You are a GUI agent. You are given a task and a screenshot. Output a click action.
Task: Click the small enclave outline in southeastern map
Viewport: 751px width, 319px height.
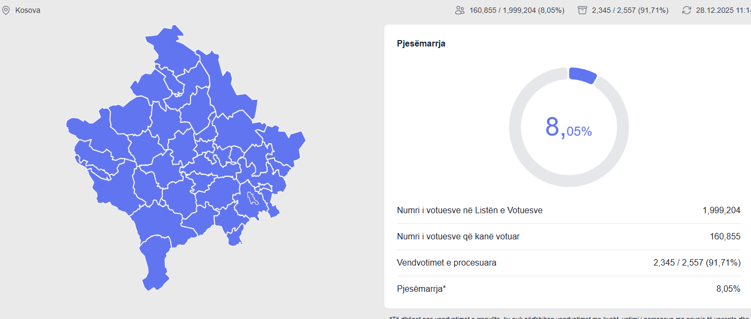252,199
